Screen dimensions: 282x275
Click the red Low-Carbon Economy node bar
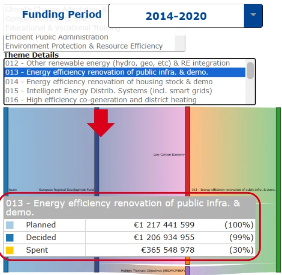click(187, 150)
